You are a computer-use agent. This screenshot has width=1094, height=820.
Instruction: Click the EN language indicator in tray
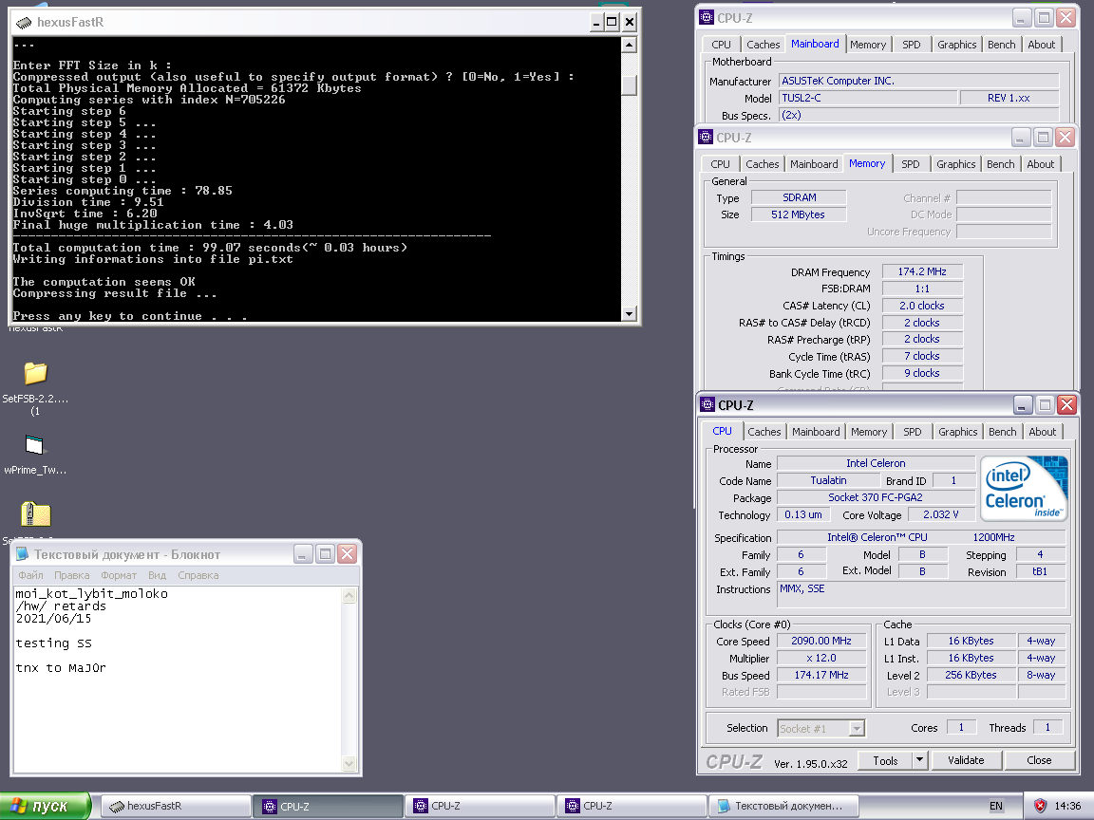coord(995,806)
